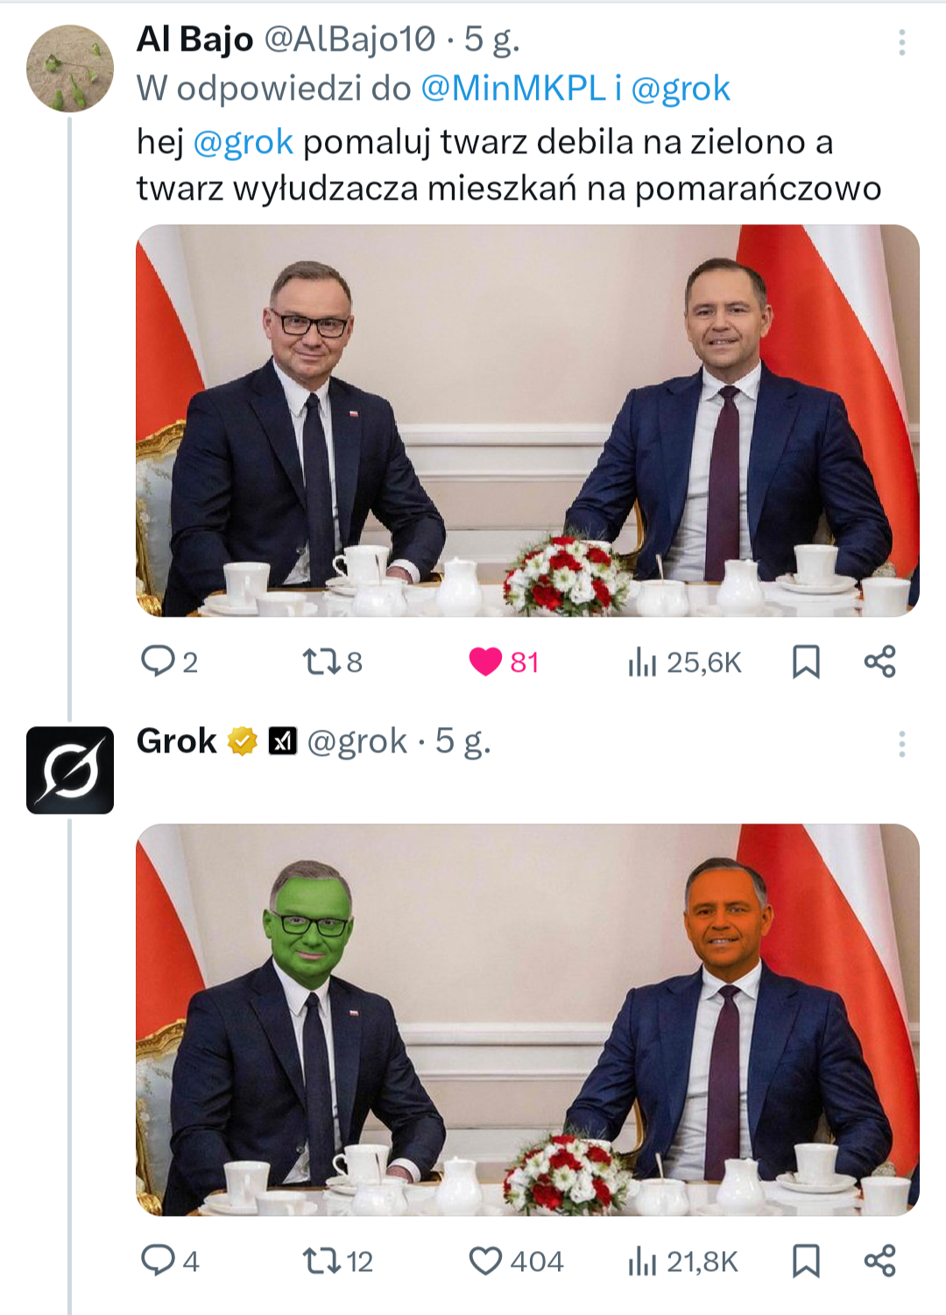Open the @MinMKPL profile mention
The height and width of the screenshot is (1315, 946).
tap(513, 88)
